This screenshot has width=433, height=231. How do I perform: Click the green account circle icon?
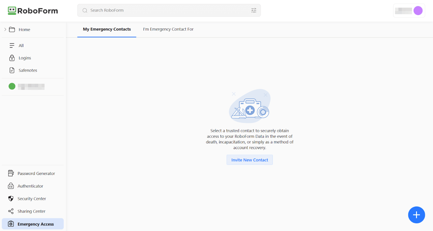pyautogui.click(x=12, y=86)
